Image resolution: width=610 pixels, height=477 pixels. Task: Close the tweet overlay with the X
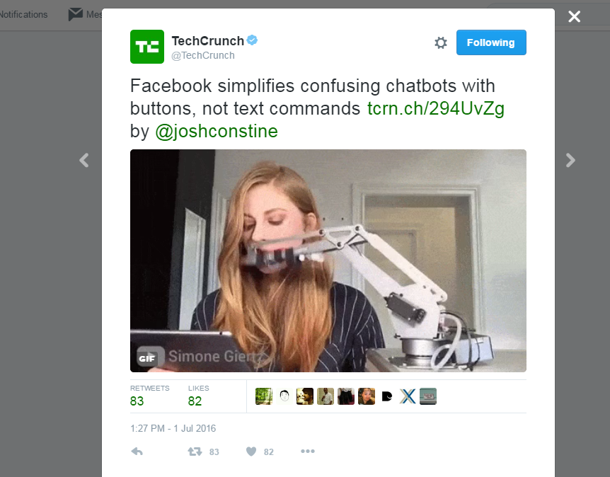(x=574, y=16)
